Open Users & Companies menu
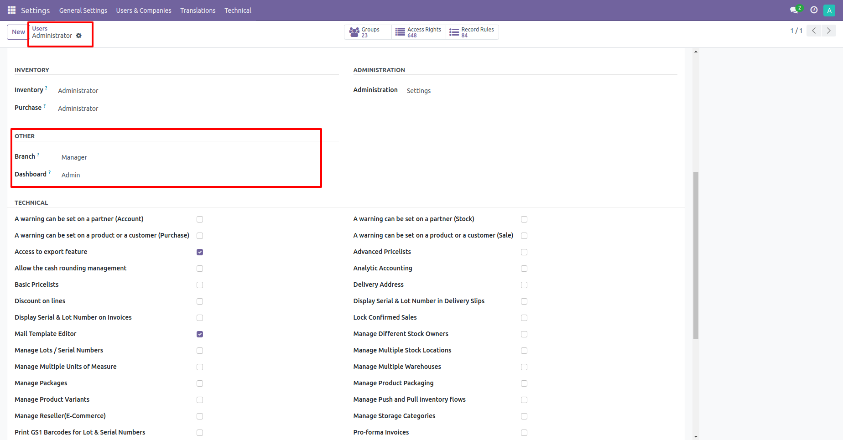The image size is (843, 440). tap(144, 10)
